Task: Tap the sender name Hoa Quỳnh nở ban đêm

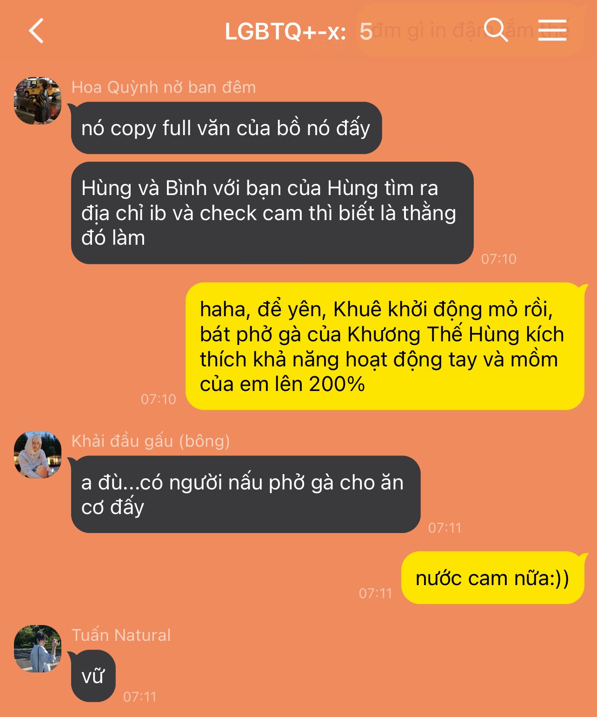Action: [x=164, y=87]
